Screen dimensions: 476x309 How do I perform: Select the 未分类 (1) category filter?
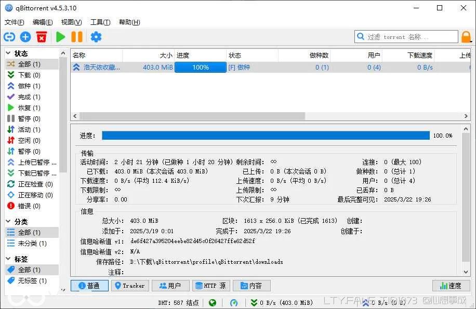click(32, 243)
